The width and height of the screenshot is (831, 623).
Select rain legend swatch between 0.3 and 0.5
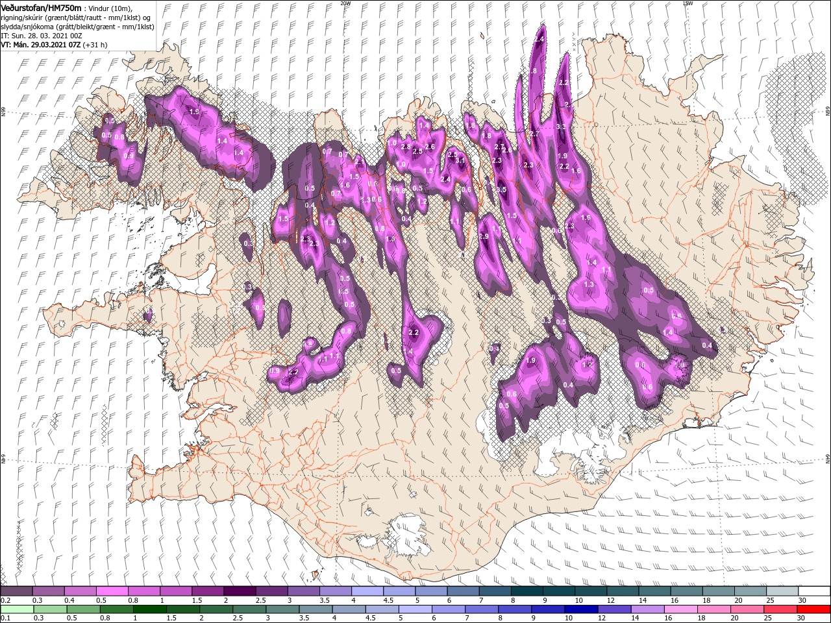pyautogui.click(x=50, y=609)
